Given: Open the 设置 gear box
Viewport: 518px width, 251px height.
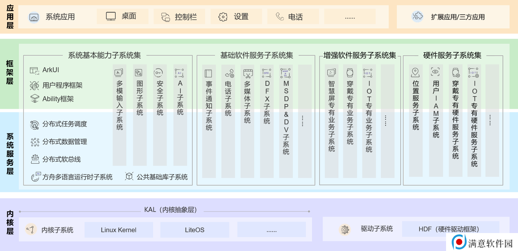Looking at the screenshot, I should point(236,17).
